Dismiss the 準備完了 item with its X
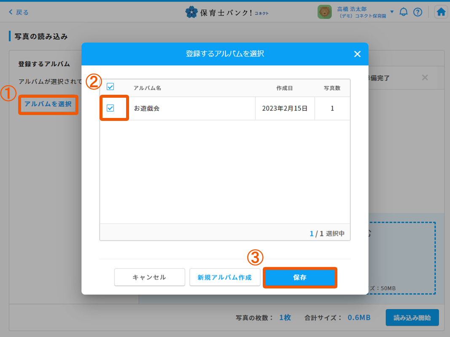450x337 pixels. pos(425,78)
